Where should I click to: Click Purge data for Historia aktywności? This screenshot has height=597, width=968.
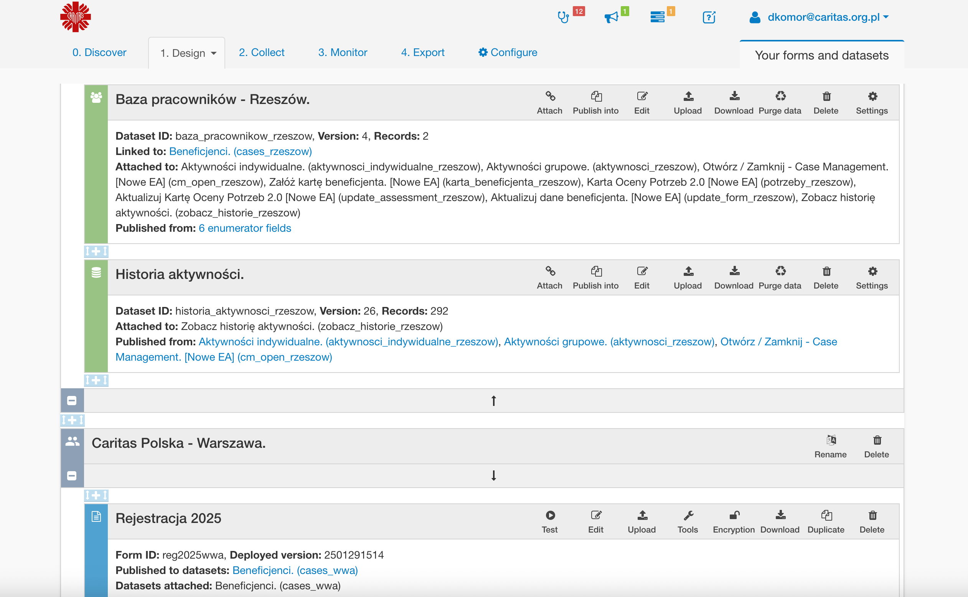[780, 277]
